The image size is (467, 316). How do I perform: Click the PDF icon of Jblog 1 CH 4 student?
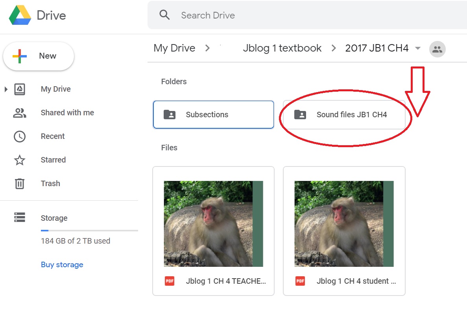[300, 281]
